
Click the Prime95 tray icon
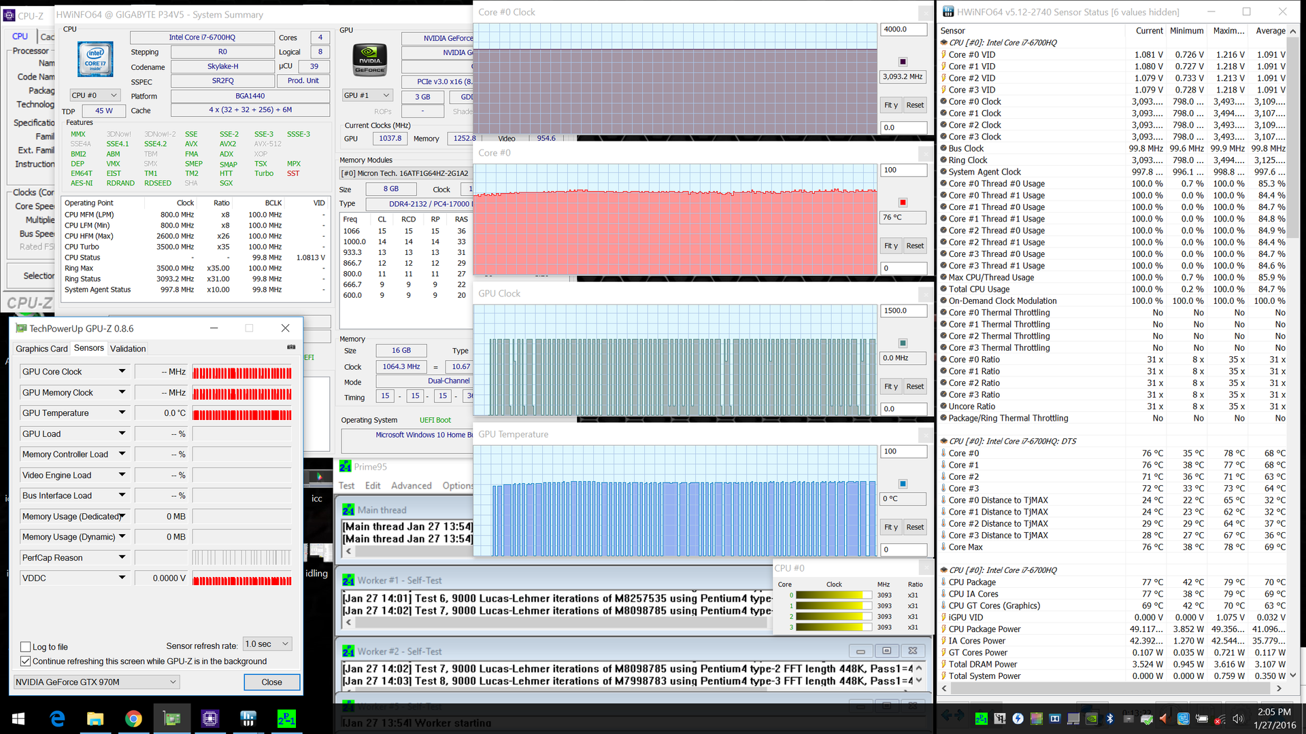(x=981, y=718)
